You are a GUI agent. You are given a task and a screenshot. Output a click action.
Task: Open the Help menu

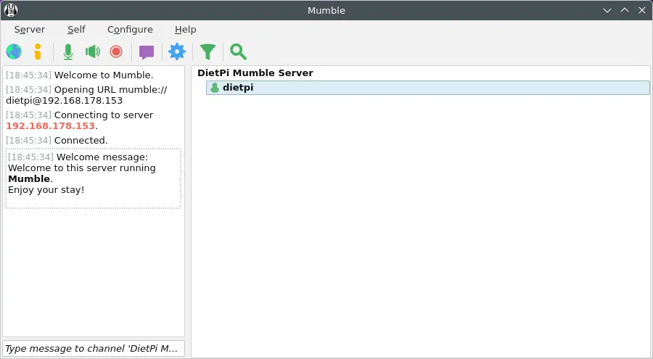pyautogui.click(x=185, y=30)
